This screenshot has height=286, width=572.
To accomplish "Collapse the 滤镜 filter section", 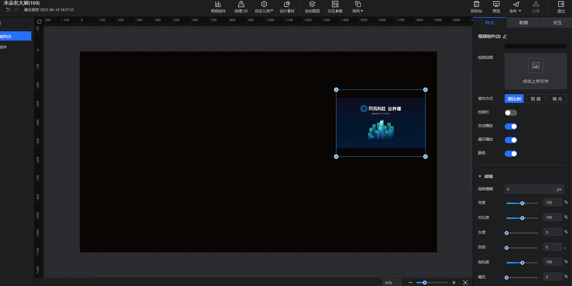I will [x=480, y=176].
